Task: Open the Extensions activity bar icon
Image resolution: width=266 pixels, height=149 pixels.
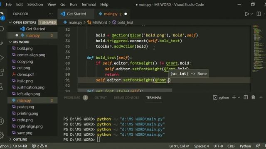Action: click(2, 72)
